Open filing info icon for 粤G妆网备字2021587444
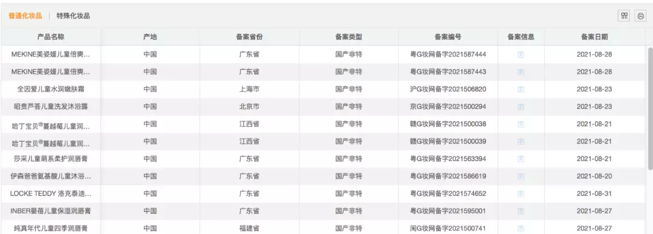 pos(521,54)
